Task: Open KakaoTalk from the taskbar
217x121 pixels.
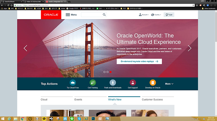Action: click(x=44, y=119)
